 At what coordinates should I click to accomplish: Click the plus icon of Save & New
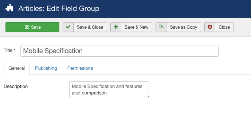[x=116, y=27]
